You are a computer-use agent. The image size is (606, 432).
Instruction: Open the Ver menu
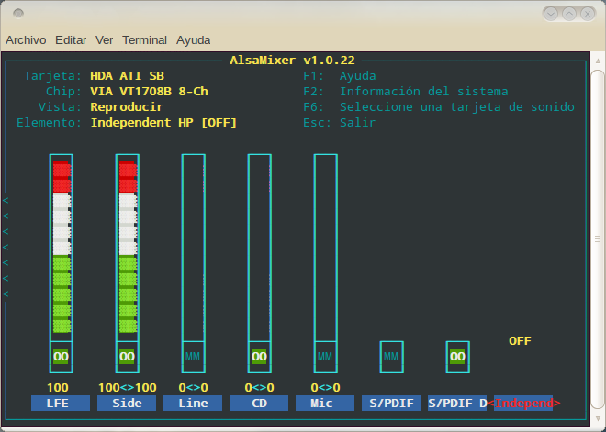coord(105,40)
